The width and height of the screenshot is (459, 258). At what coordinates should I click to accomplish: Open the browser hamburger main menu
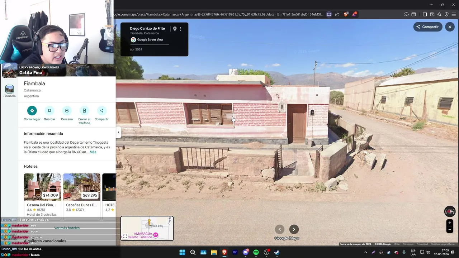[454, 14]
